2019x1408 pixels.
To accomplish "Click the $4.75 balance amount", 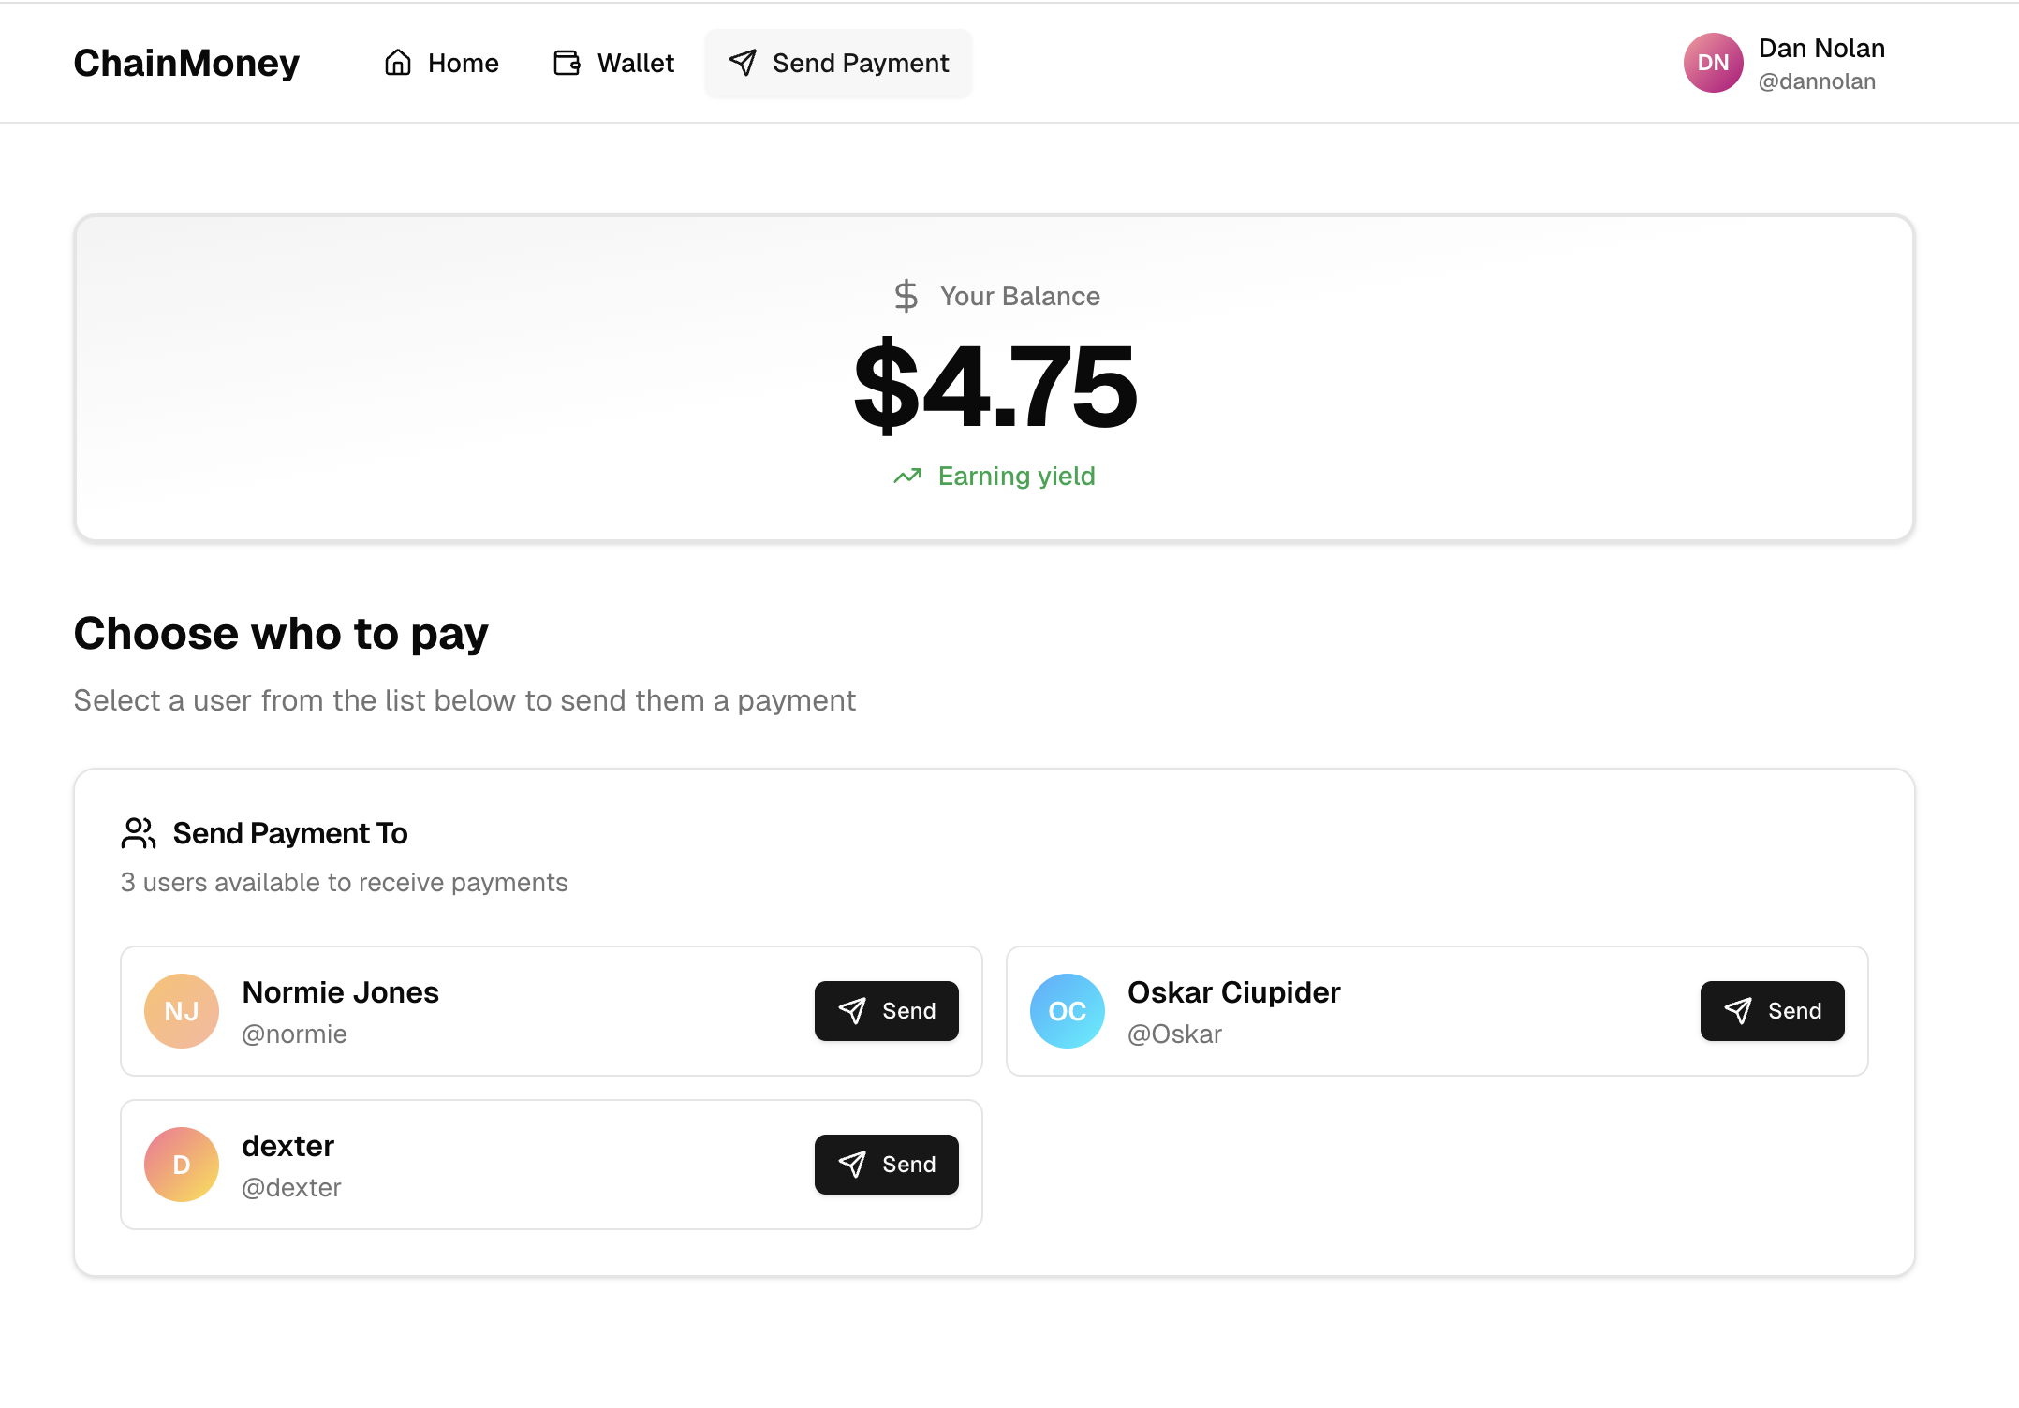I will coord(995,386).
